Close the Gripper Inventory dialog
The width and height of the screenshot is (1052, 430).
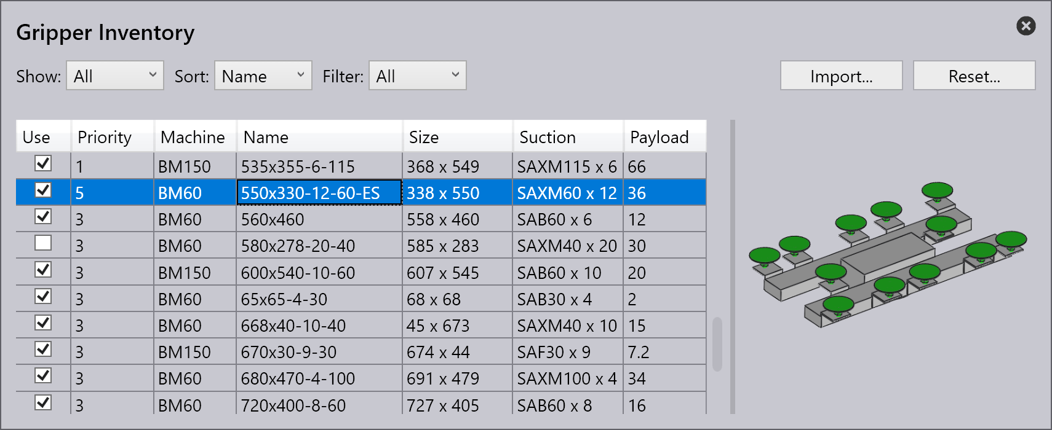pyautogui.click(x=1026, y=26)
